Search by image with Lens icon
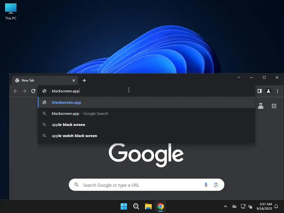 [x=216, y=185]
